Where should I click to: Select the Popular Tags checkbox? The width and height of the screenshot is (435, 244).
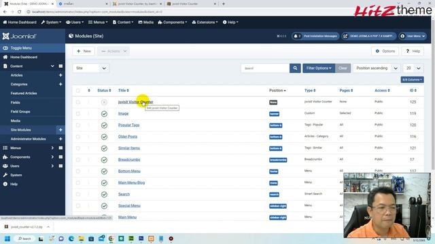pos(78,125)
